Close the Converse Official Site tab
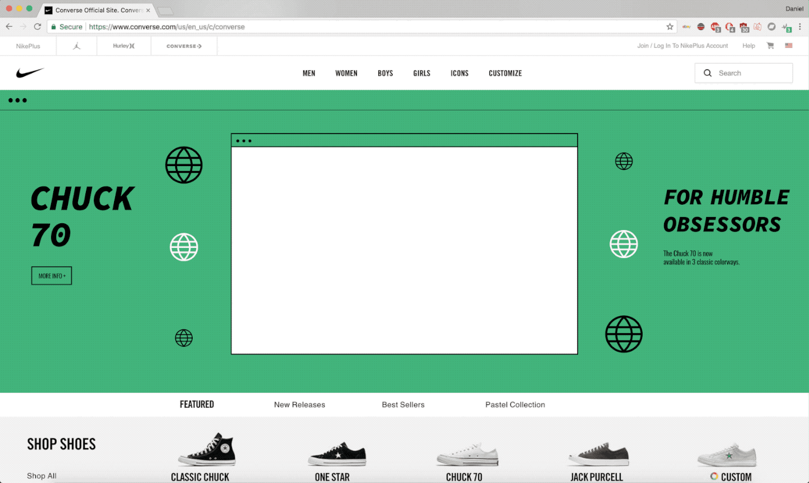Viewport: 809px width, 483px height. pos(148,10)
